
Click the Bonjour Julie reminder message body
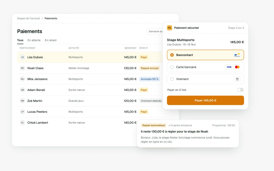point(185,140)
